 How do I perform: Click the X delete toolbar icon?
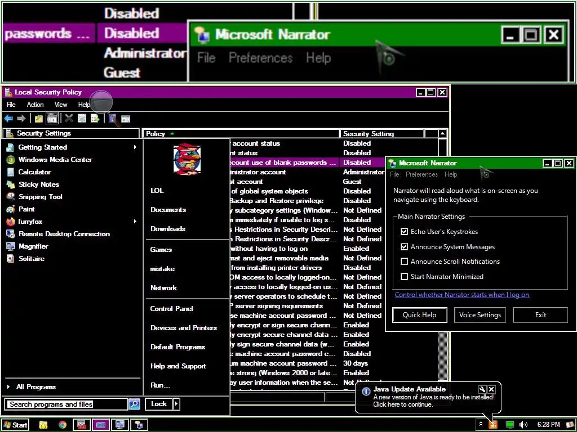coord(69,118)
